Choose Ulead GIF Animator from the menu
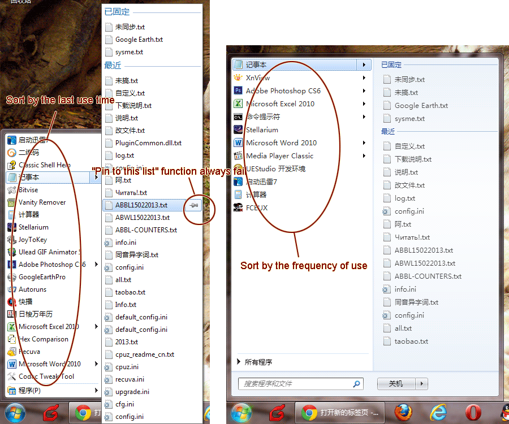 click(x=53, y=252)
